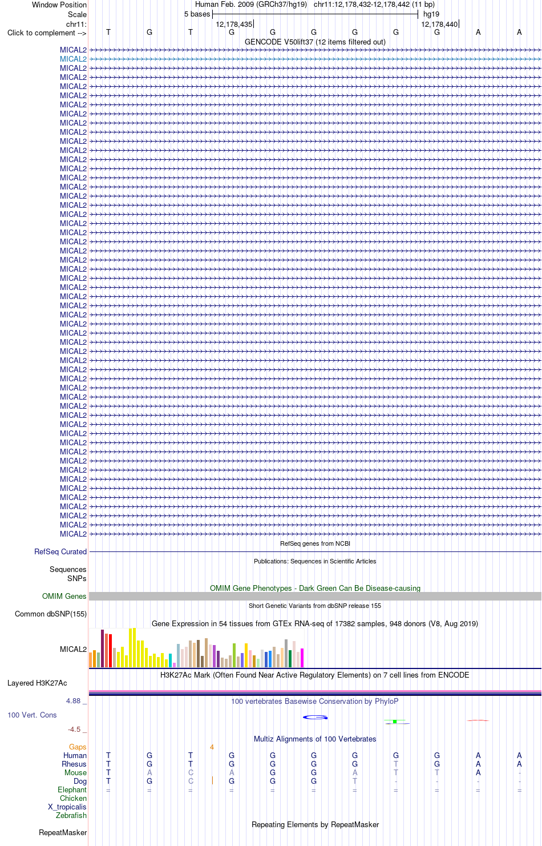Click the 'OMIM Genes' side label
Screen dimensions: 542x846
[x=64, y=596]
